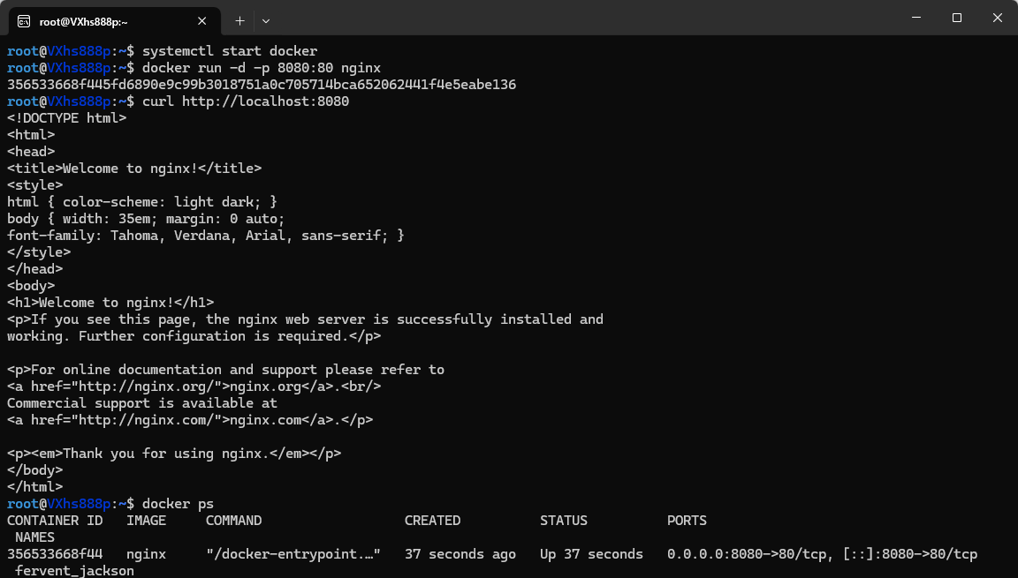
Task: Click the STATUS column header
Action: click(x=564, y=521)
